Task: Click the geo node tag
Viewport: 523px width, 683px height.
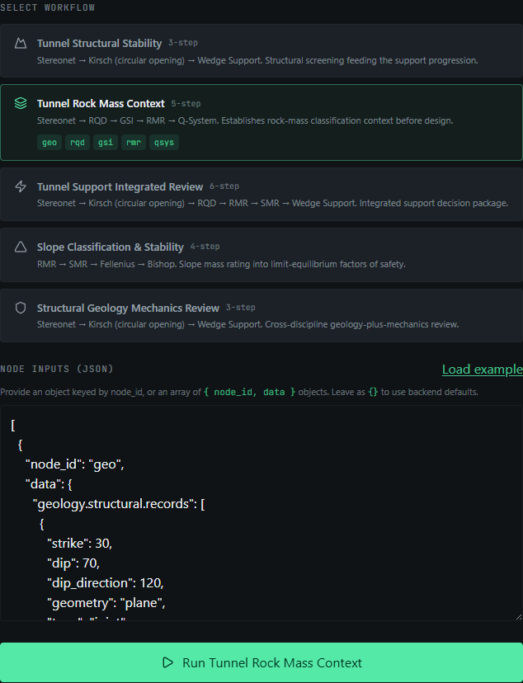Action: pyautogui.click(x=49, y=143)
